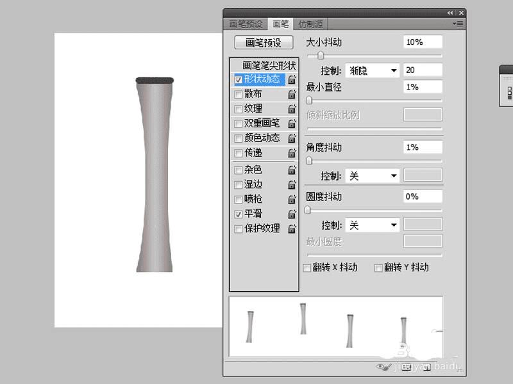Open 圆度抖动 control dropdown set to 关

373,225
